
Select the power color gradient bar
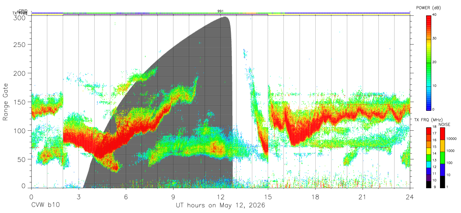[429, 62]
